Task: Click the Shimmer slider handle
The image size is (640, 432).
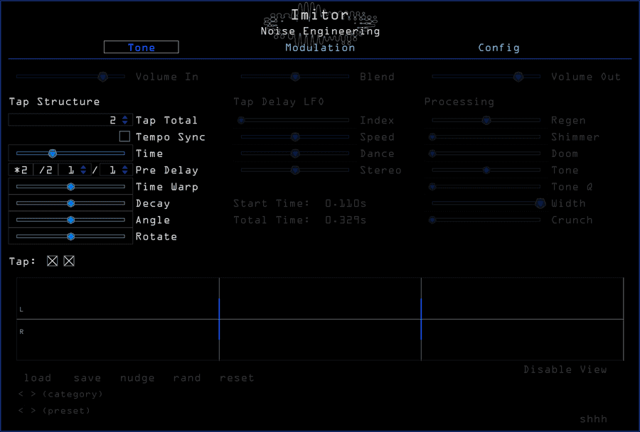Action: [x=432, y=136]
